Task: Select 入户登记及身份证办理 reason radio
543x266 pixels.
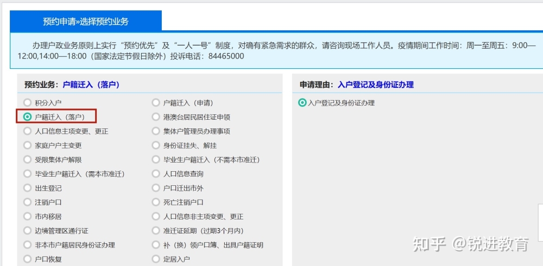Action: tap(302, 102)
